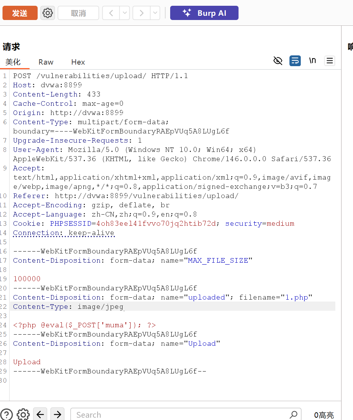Go to previous request with back arrow

coord(111,13)
